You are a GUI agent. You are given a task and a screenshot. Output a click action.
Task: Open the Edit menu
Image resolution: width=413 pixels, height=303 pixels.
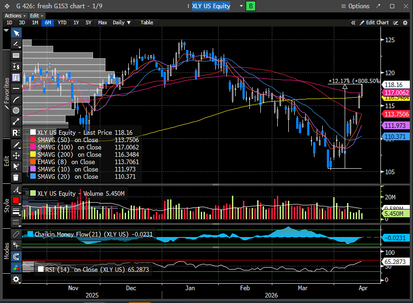(x=36, y=16)
